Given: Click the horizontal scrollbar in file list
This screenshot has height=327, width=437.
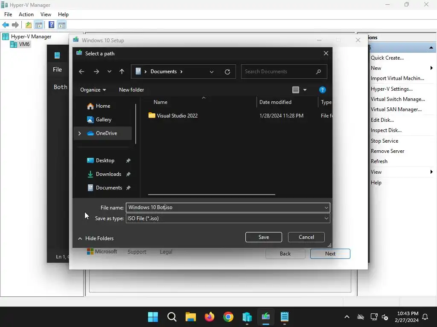Looking at the screenshot, I should [212, 195].
